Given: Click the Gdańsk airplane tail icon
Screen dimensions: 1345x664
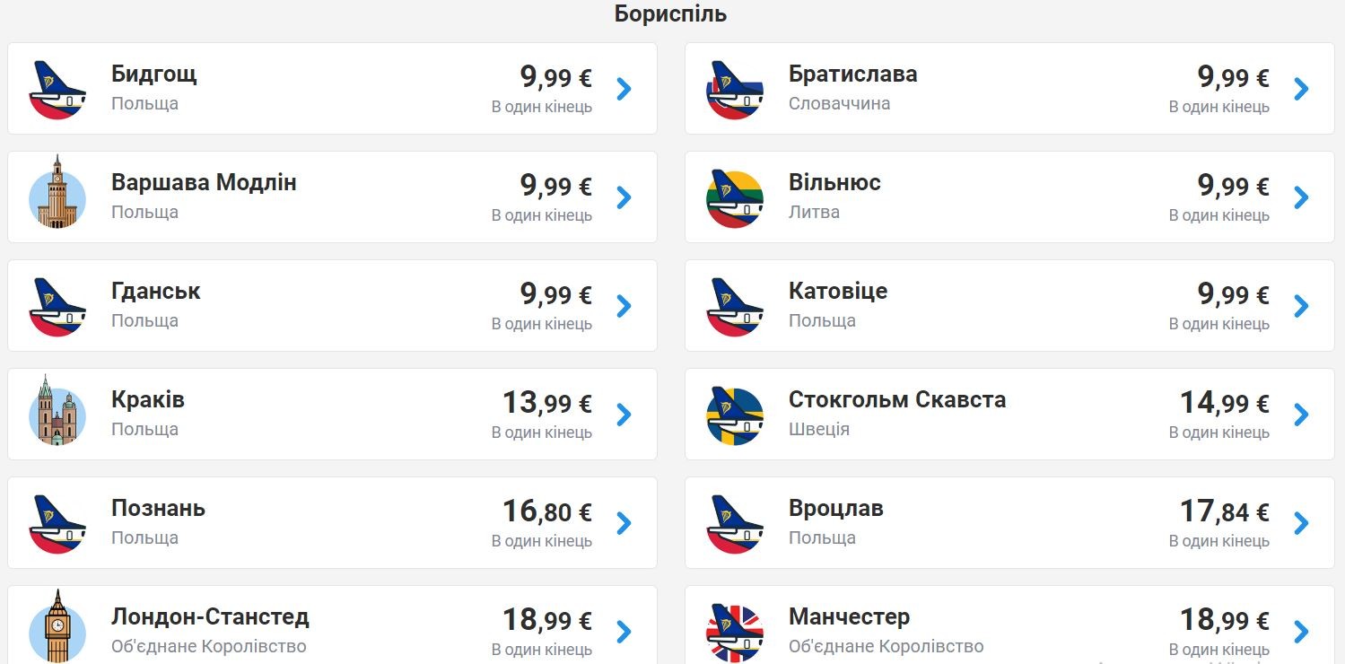Looking at the screenshot, I should [57, 306].
